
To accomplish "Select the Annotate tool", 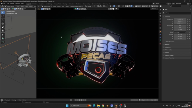I will pyautogui.click(x=3, y=35).
